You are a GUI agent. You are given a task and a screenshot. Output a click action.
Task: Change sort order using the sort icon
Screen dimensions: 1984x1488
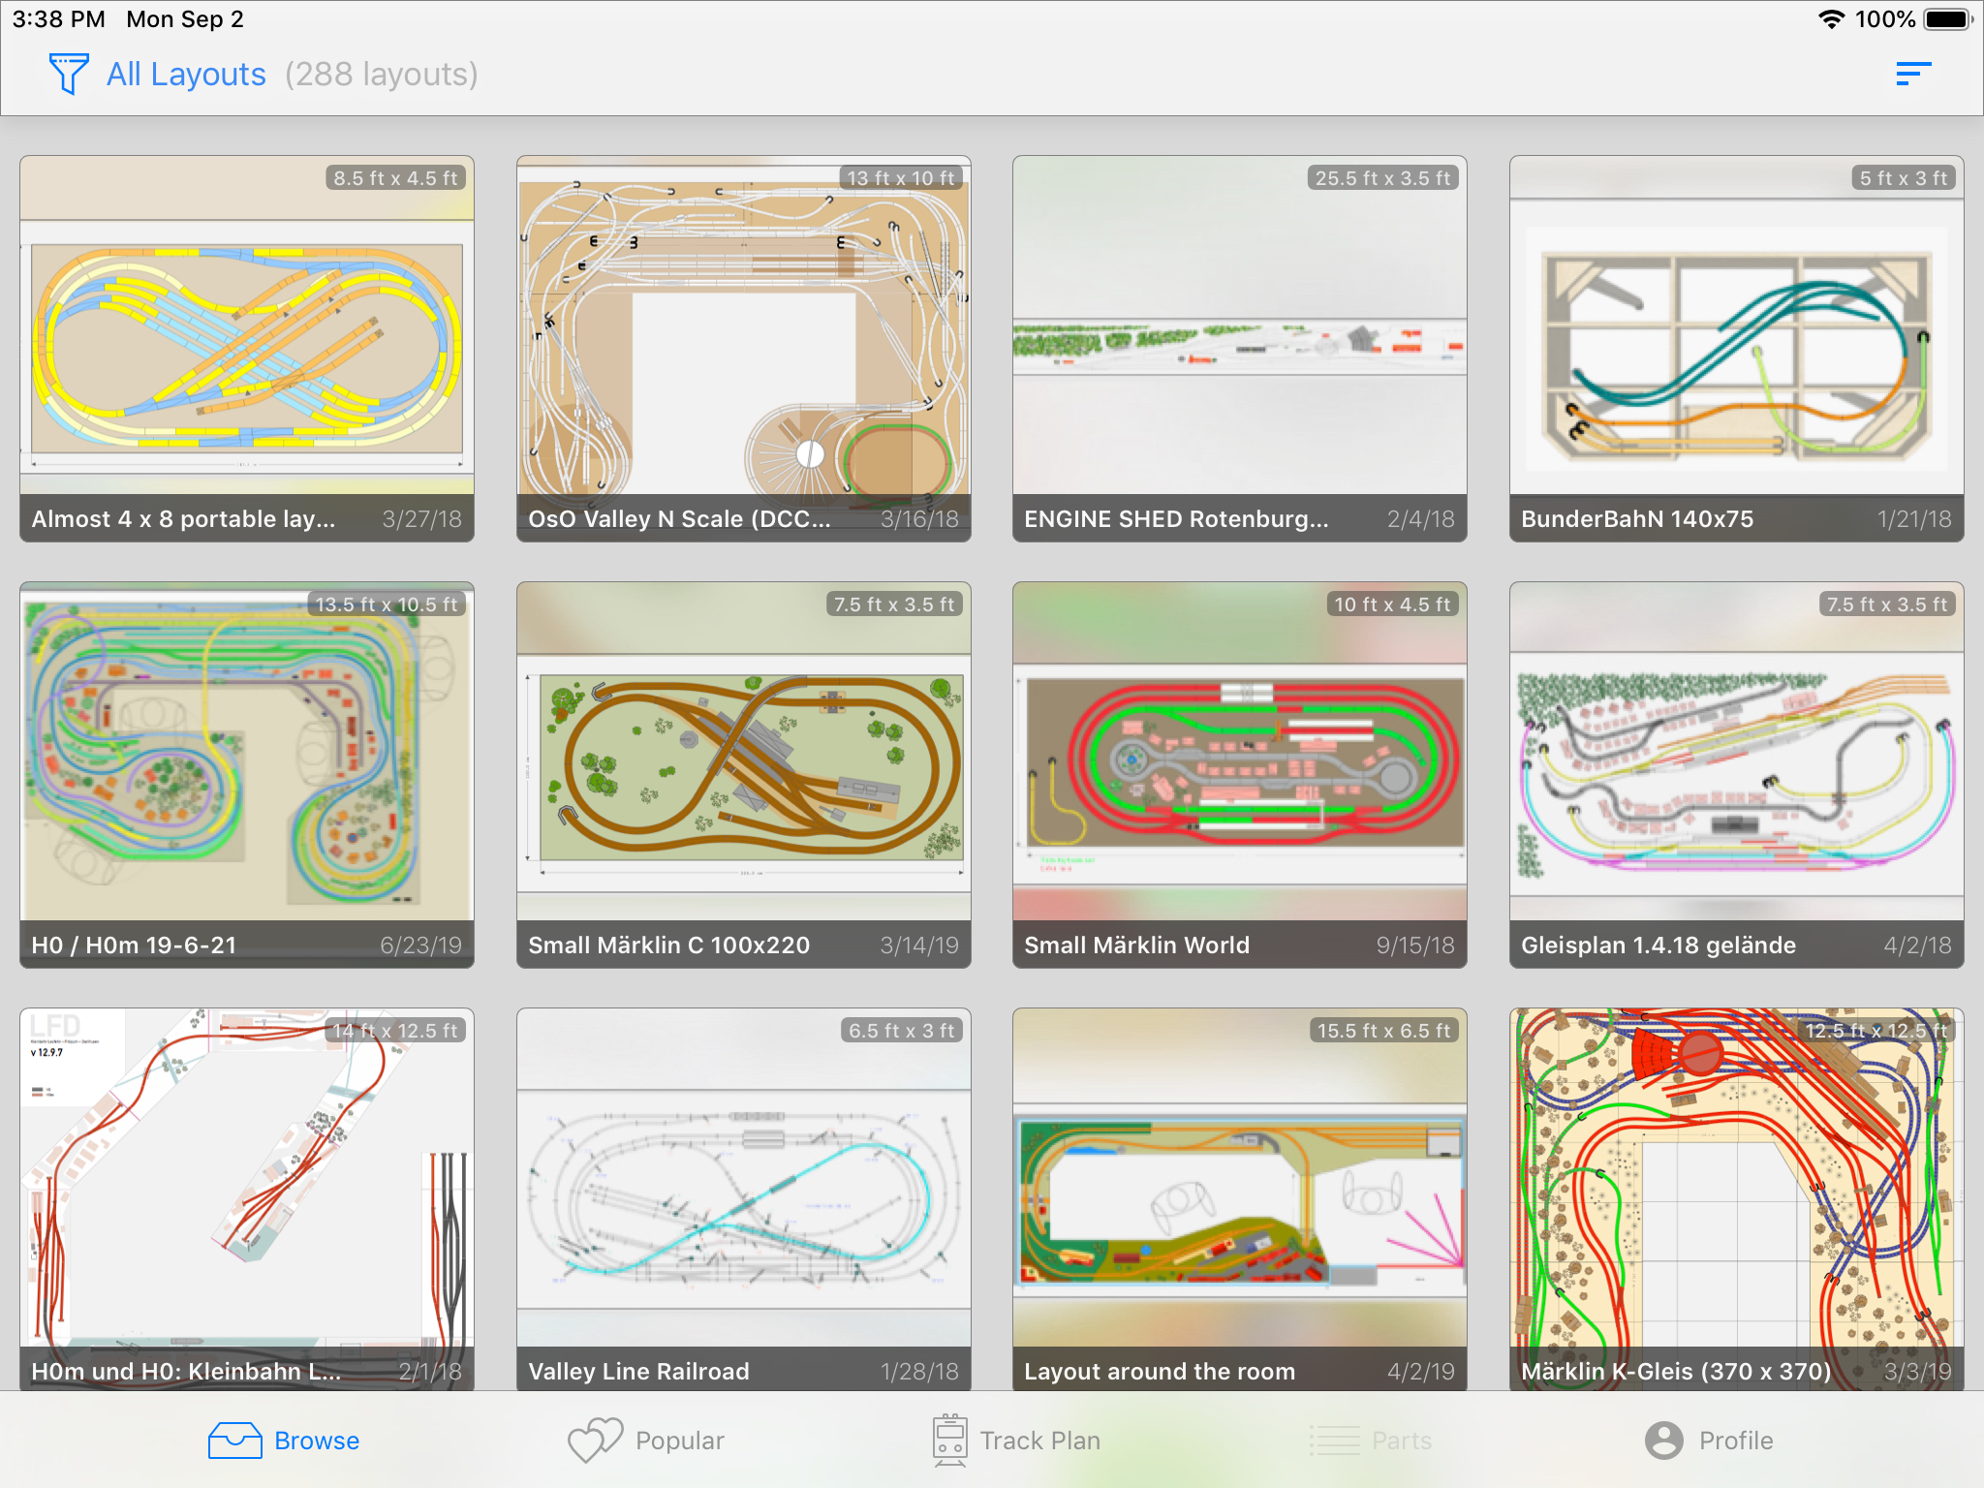pos(1913,73)
